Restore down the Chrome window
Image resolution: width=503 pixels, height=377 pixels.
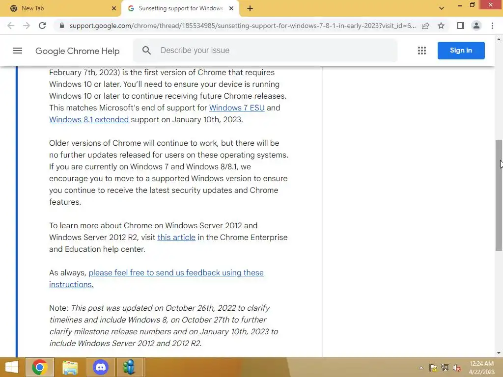(x=472, y=5)
